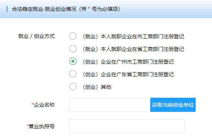212x139 pixels.
Task: Select radio for 就业 本人就职企业在市工商部门注册登记
Action: tap(73, 36)
